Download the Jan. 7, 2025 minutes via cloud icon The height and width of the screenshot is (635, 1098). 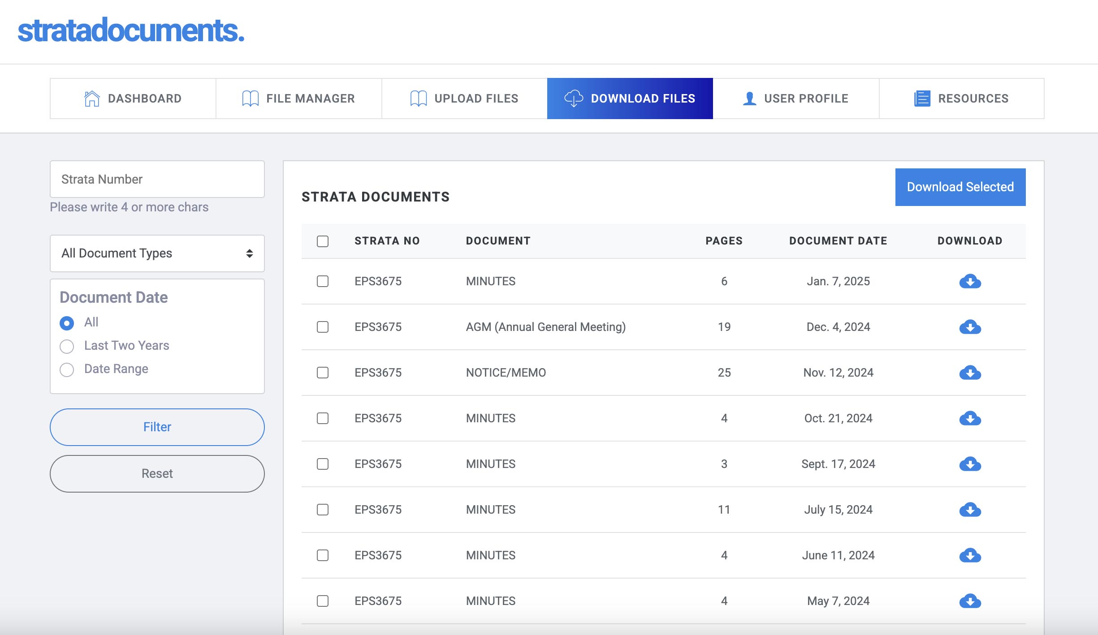point(970,281)
